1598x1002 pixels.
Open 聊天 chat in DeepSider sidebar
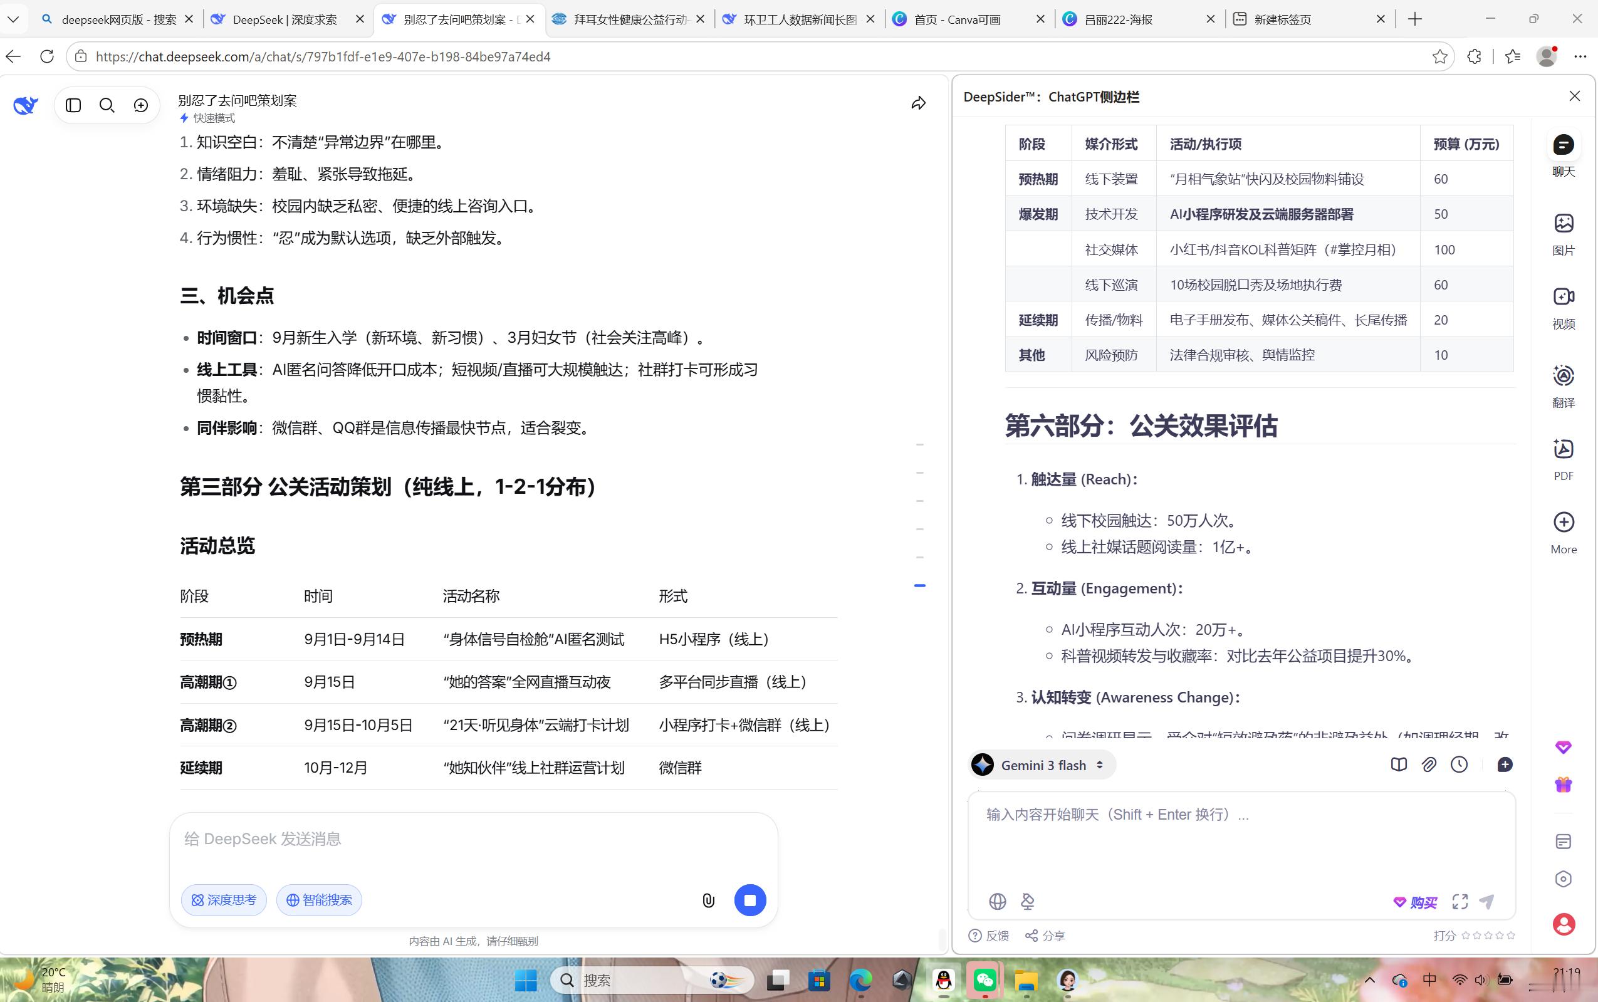click(1564, 155)
